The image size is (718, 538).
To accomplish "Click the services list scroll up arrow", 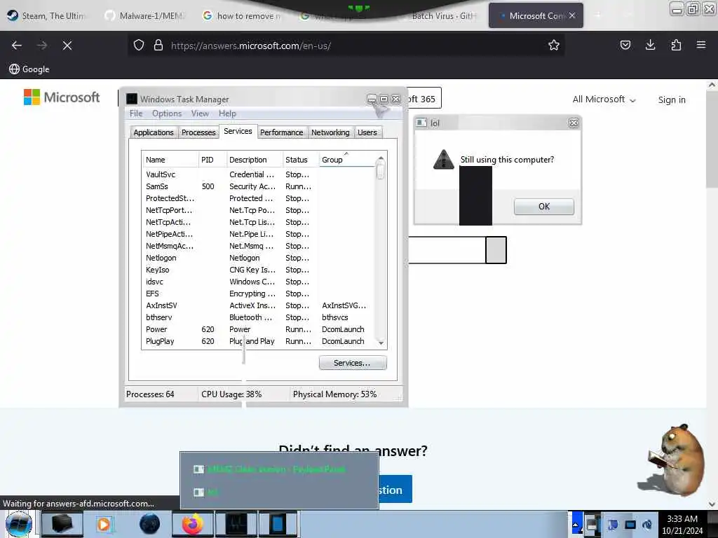I will [381, 158].
